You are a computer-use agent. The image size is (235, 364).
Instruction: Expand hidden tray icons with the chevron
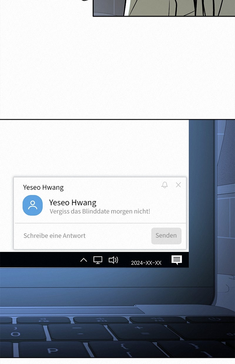click(84, 260)
